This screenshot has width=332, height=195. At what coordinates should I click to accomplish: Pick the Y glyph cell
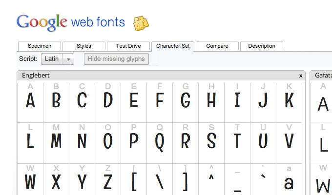point(82,179)
